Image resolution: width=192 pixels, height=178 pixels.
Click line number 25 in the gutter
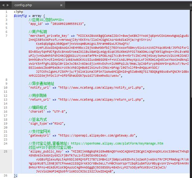[x=6, y=151]
